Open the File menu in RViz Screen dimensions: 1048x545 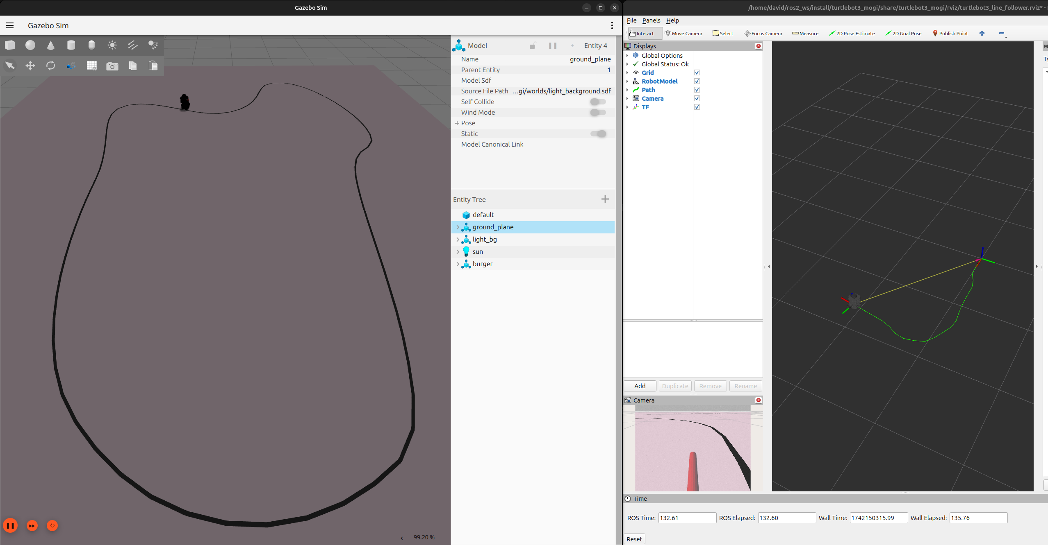[631, 20]
